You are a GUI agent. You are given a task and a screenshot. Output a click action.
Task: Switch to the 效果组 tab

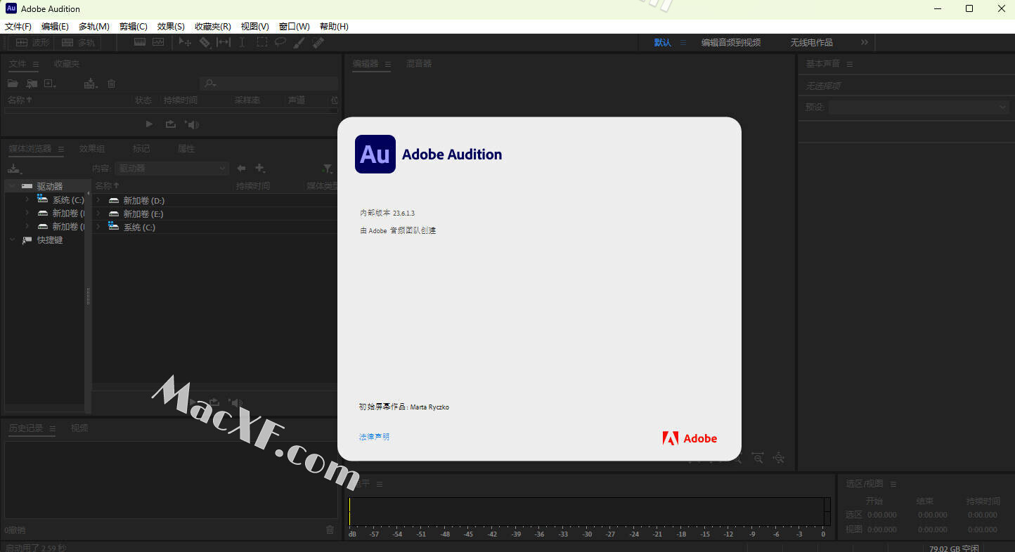click(x=92, y=149)
